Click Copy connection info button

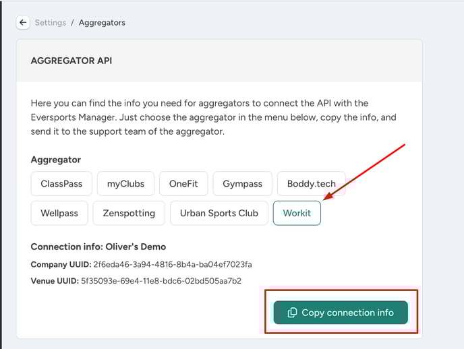(x=341, y=313)
